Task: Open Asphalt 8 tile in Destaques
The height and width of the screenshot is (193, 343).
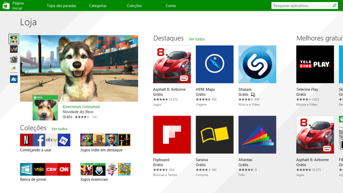Action: tap(172, 64)
